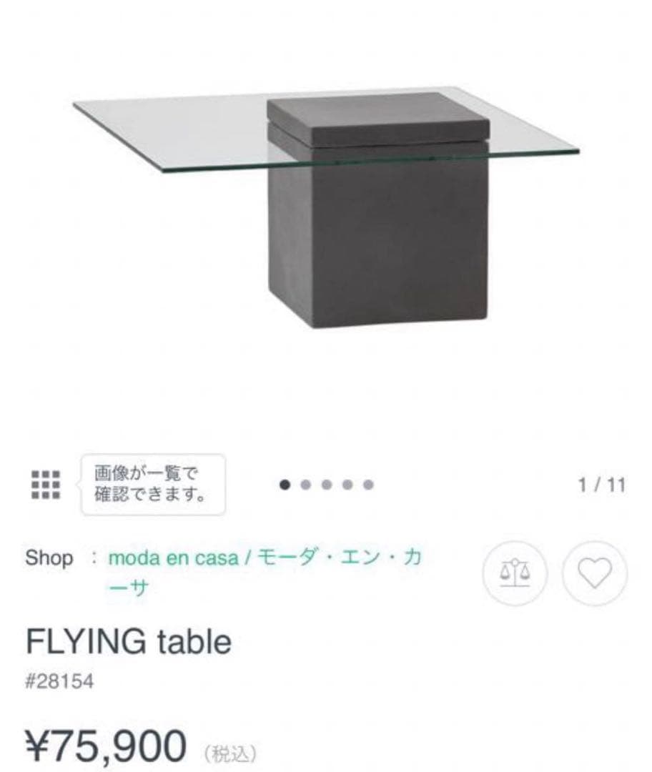
Task: Click the third carousel progress dot
Action: click(327, 485)
